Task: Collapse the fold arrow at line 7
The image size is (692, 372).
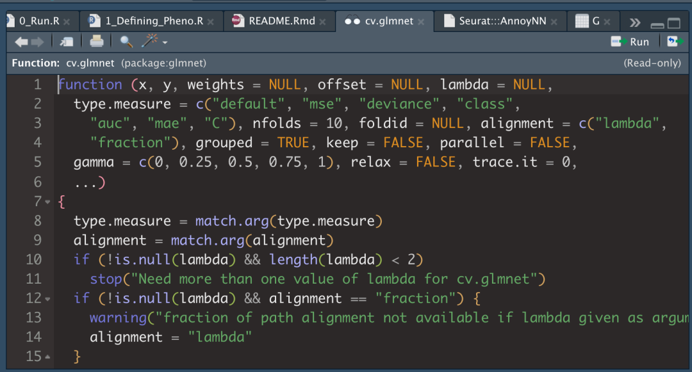Action: click(x=47, y=202)
